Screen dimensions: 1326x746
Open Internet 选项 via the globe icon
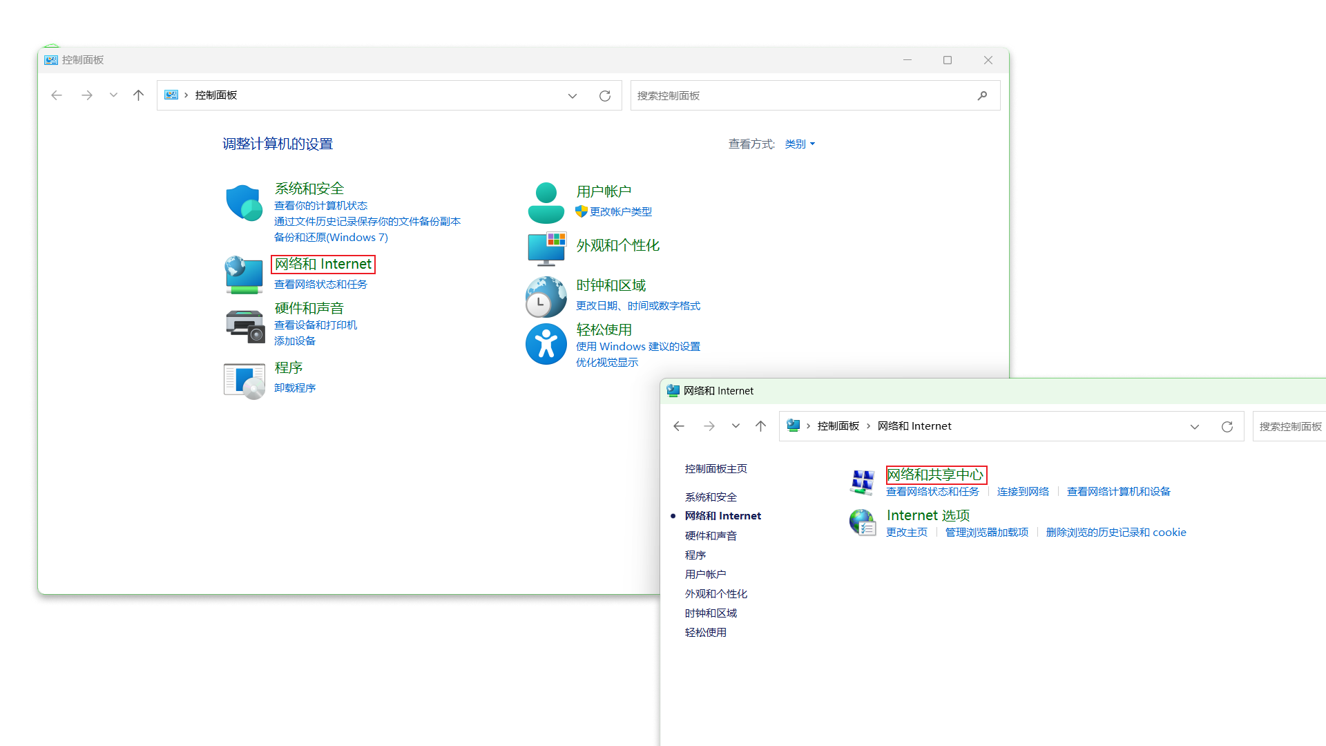(x=862, y=522)
